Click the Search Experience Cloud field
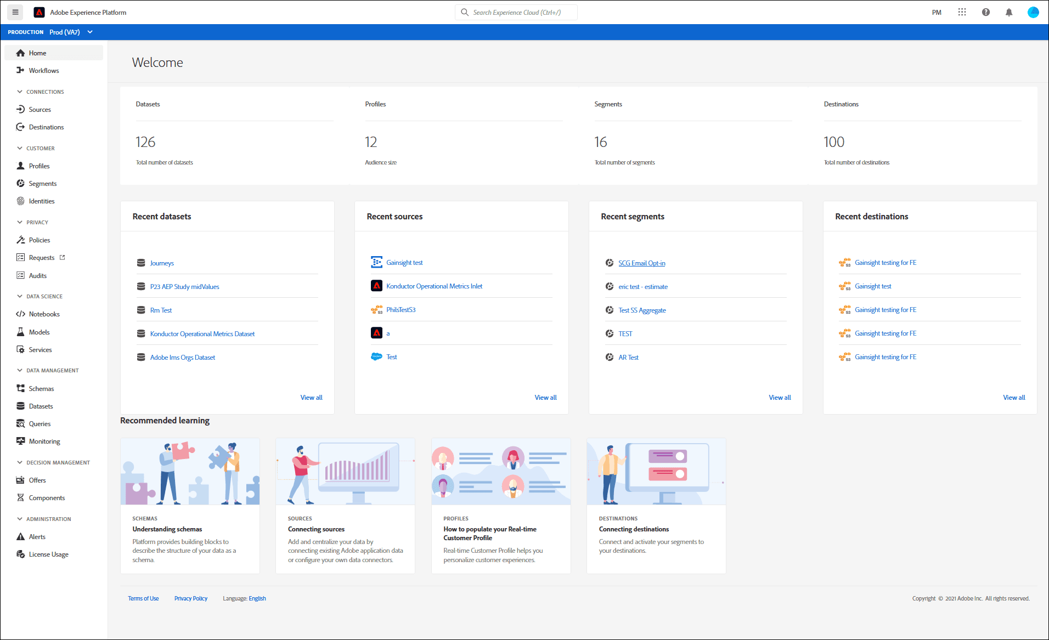The width and height of the screenshot is (1049, 640). (x=516, y=12)
